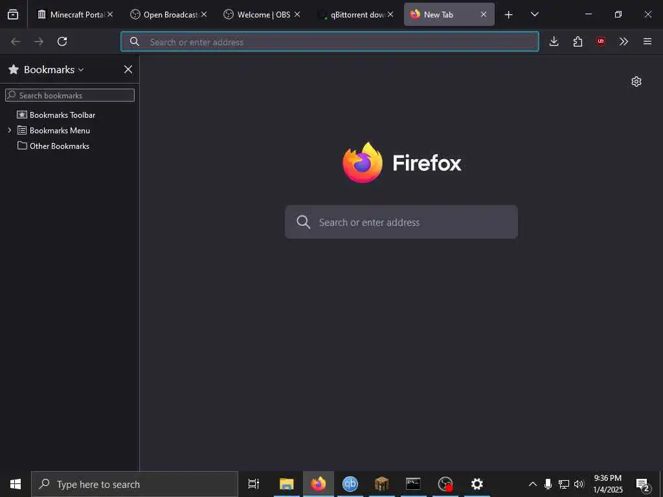Open the clock showing 9:36 PM
The image size is (663, 497).
[x=607, y=484]
